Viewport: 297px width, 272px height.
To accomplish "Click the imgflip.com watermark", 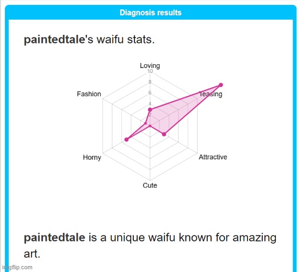I will click(x=17, y=267).
